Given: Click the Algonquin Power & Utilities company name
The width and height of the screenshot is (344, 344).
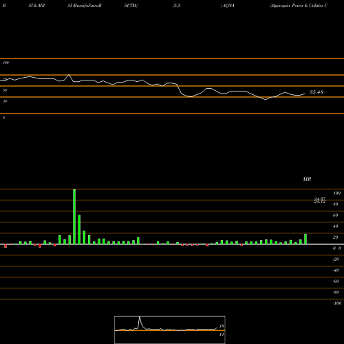Looking at the screenshot, I should click(x=299, y=6).
